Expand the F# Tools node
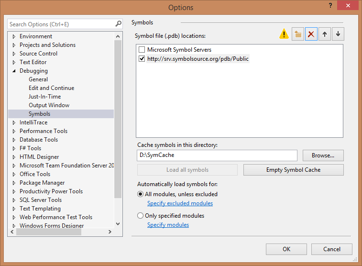The height and width of the screenshot is (266, 362). [14, 148]
